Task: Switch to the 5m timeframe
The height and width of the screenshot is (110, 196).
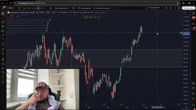Action: 24,8
